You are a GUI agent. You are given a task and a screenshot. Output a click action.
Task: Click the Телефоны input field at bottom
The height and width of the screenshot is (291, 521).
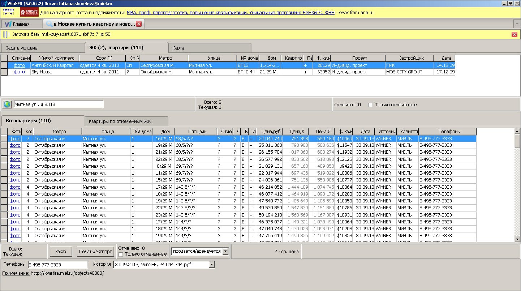[x=58, y=265]
